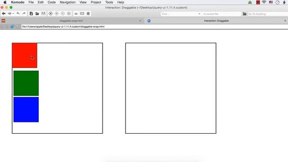Click the blue draggable square

coord(26,110)
